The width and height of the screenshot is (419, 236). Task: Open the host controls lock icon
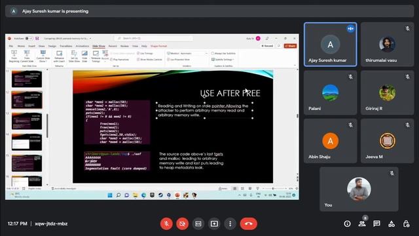tap(406, 224)
